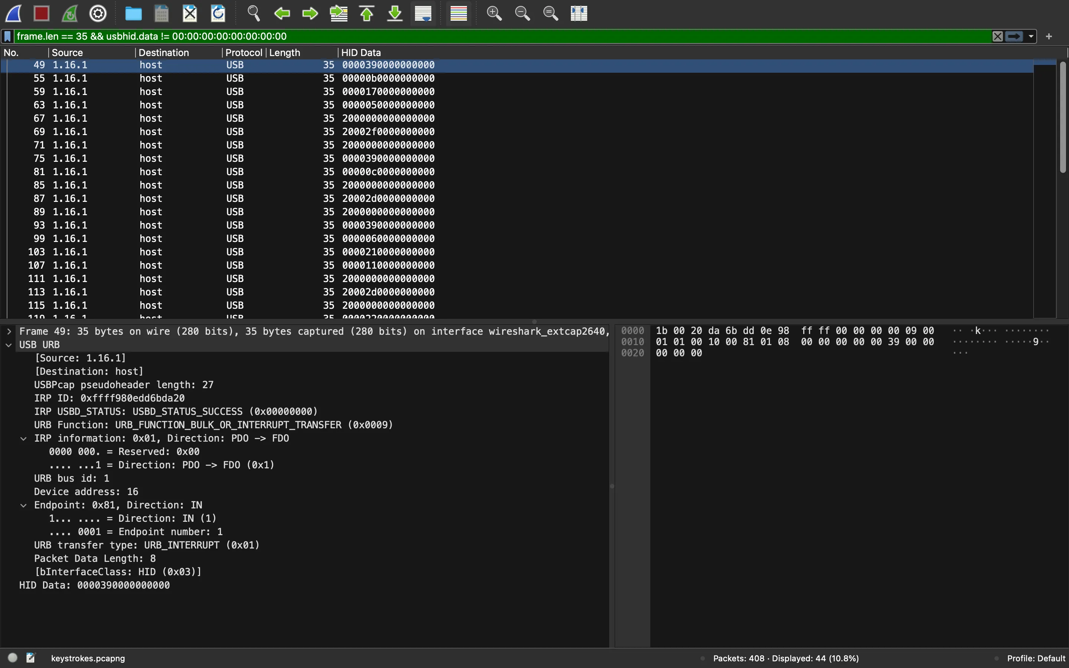Close this capture file
This screenshot has height=668, width=1069.
pos(190,13)
